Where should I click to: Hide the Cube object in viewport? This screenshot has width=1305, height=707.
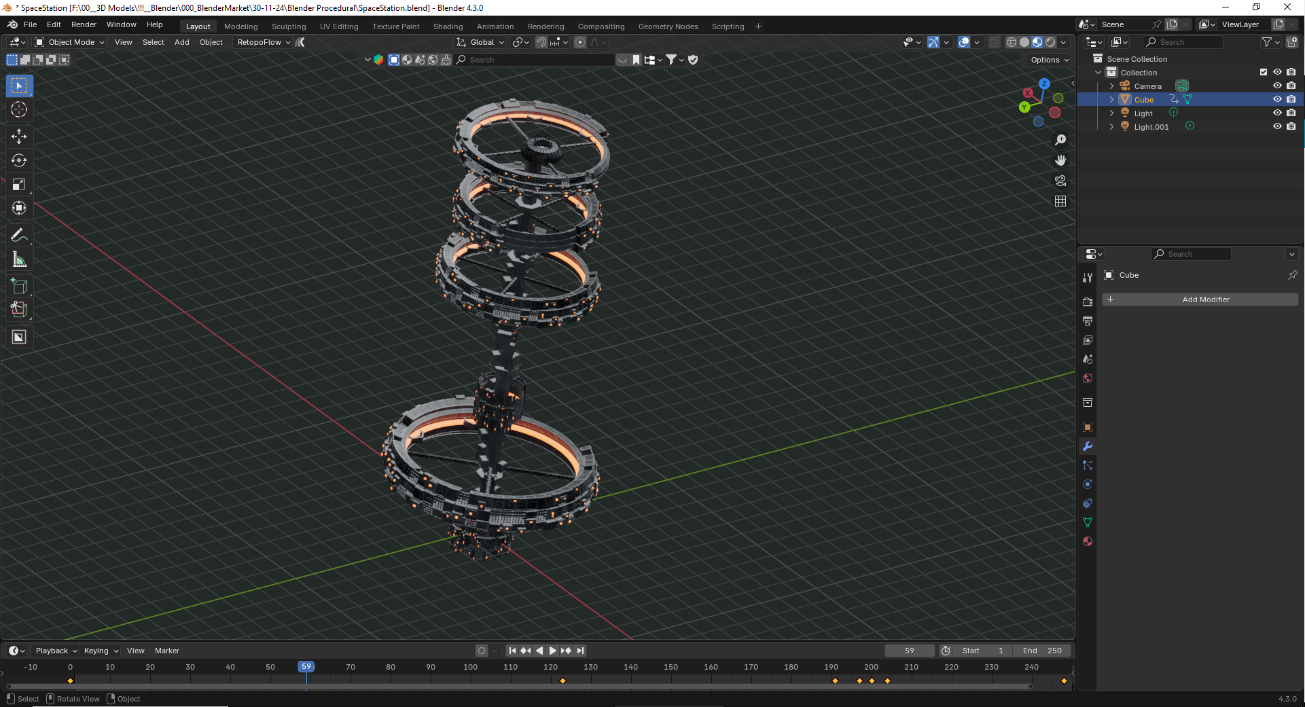[1277, 100]
